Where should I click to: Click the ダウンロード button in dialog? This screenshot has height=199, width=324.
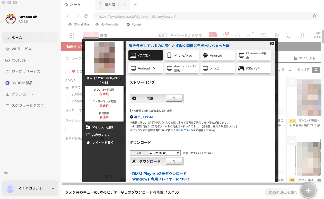pyautogui.click(x=157, y=161)
